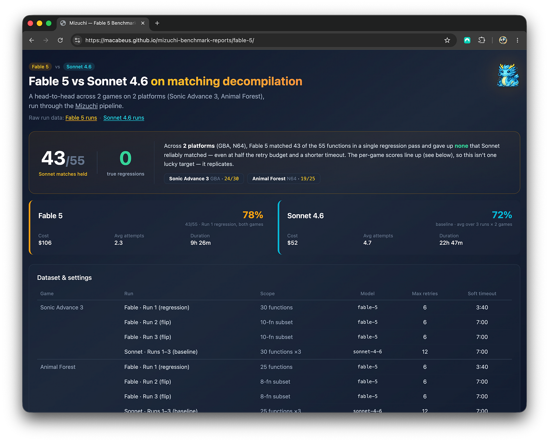Click the Fable 5 cost value $106
This screenshot has width=549, height=442.
[x=45, y=243]
